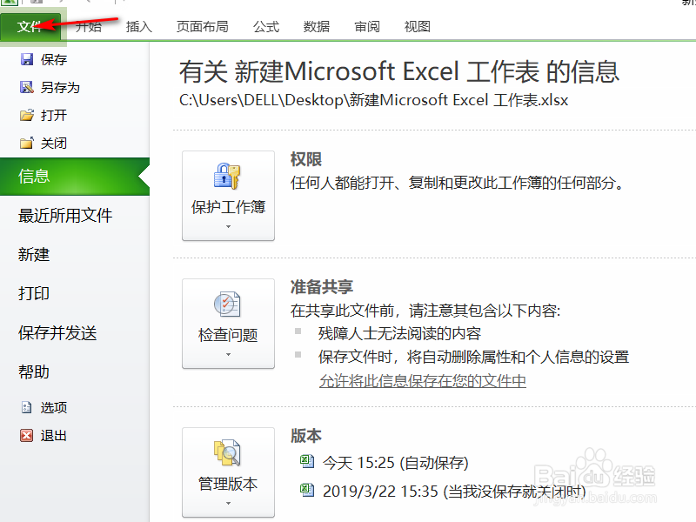Viewport: 696px width, 522px height.
Task: Click the Options icon in sidebar
Action: 27,407
